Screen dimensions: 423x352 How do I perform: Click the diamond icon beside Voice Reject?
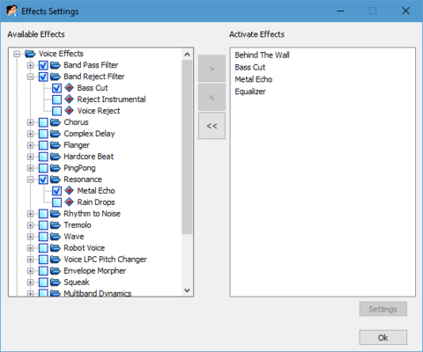[69, 111]
